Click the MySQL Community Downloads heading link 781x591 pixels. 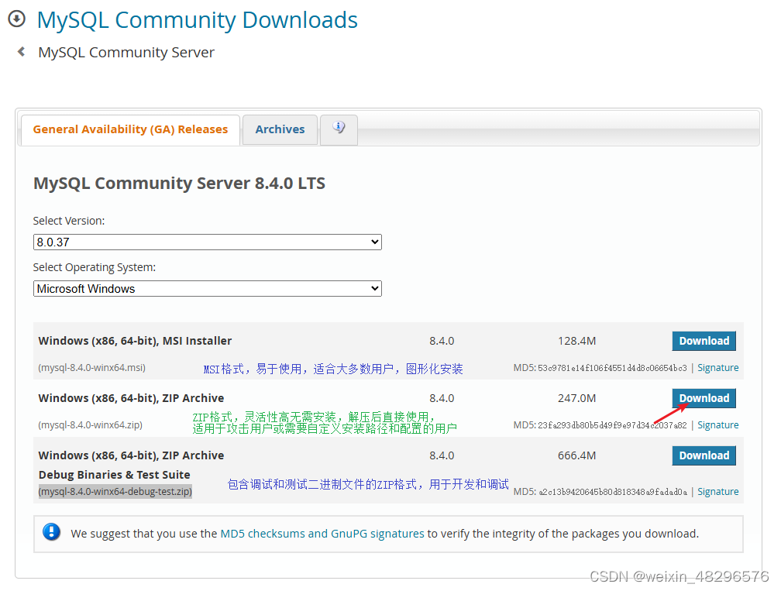click(x=198, y=20)
